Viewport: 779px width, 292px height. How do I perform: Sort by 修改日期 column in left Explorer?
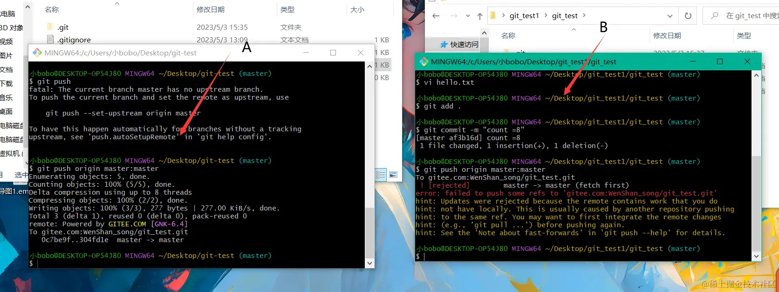[x=210, y=9]
